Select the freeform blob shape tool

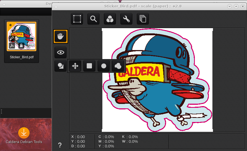click(118, 66)
